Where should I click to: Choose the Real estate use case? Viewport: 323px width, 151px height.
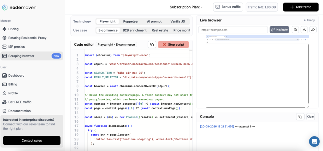tap(160, 30)
